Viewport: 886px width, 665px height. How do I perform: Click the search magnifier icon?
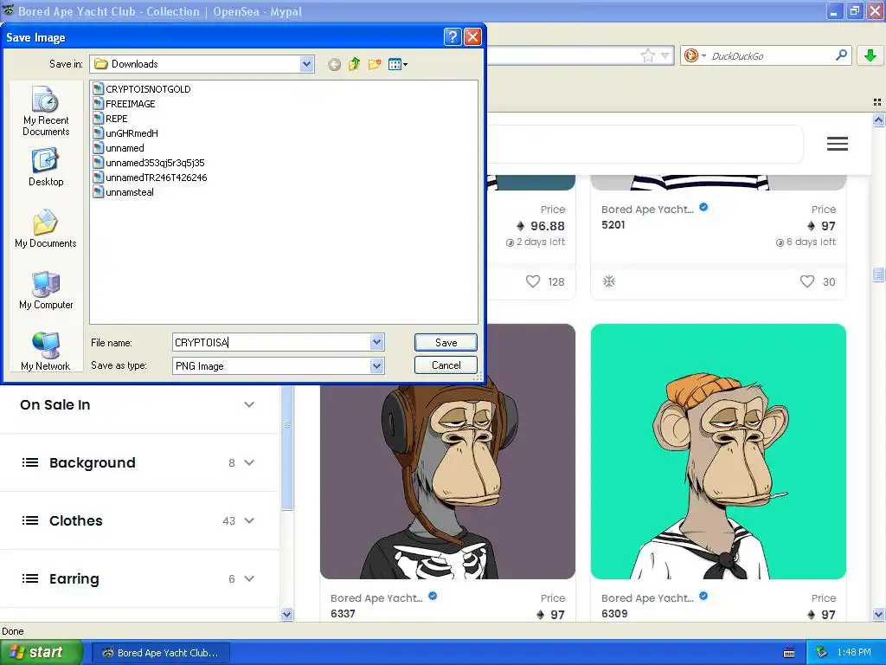tap(841, 55)
